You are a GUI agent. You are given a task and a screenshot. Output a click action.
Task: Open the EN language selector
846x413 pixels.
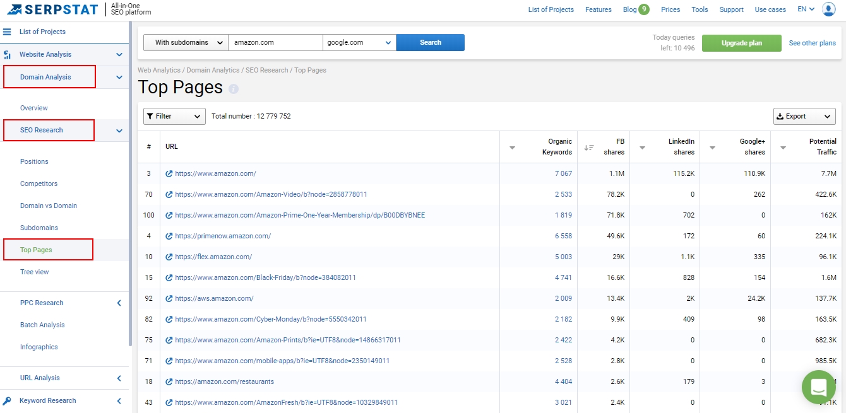pos(806,9)
